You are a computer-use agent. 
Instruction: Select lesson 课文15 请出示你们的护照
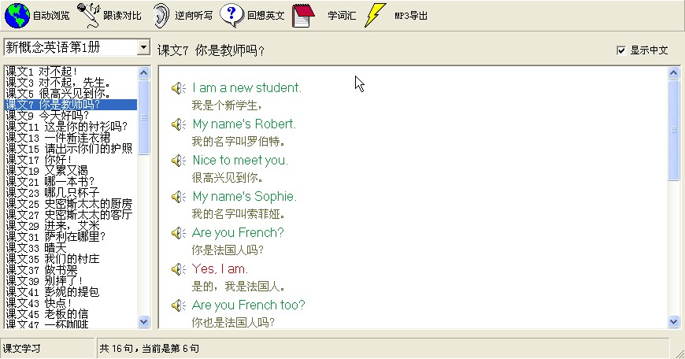(x=71, y=149)
